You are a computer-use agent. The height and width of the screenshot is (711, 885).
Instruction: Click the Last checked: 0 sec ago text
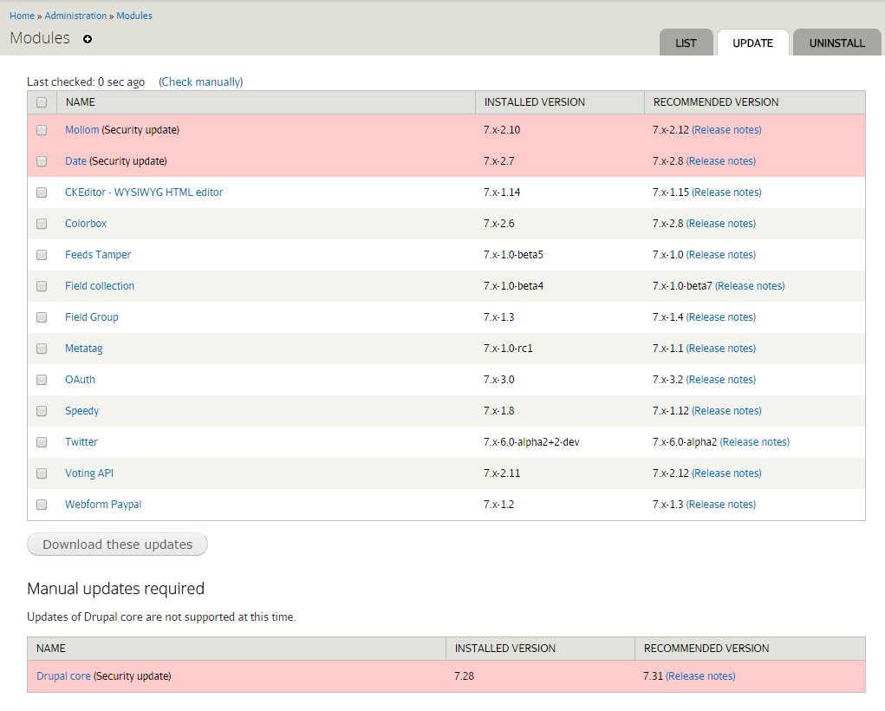pos(86,82)
